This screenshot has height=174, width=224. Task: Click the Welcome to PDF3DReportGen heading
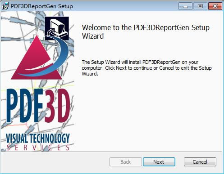pos(146,31)
